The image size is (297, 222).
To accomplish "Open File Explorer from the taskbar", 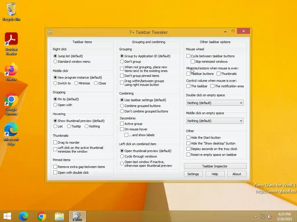I will tap(59, 216).
